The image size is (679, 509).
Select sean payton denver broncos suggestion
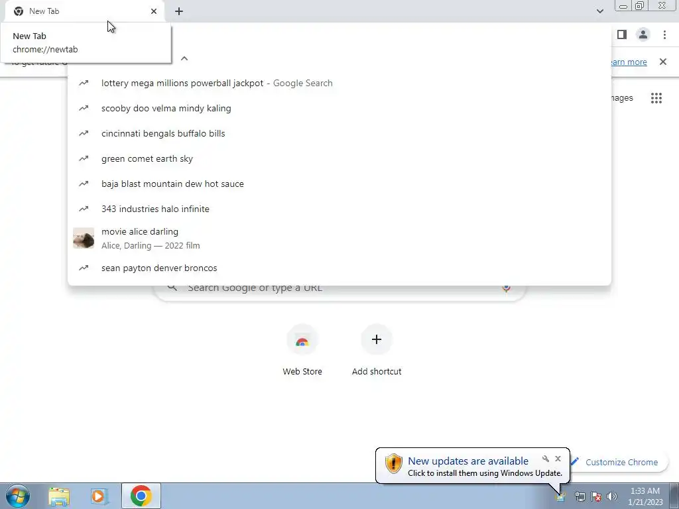click(x=339, y=268)
